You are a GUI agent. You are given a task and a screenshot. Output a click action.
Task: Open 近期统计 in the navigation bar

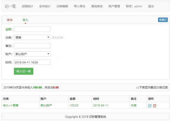click(27, 6)
